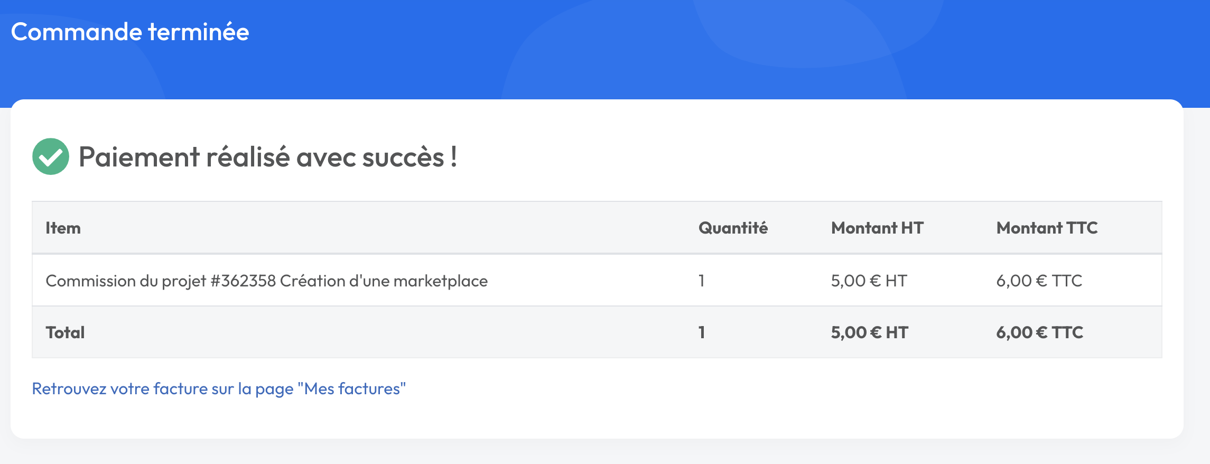Select the 6,00 € TTC commission amount
Viewport: 1210px width, 464px height.
pos(1039,281)
